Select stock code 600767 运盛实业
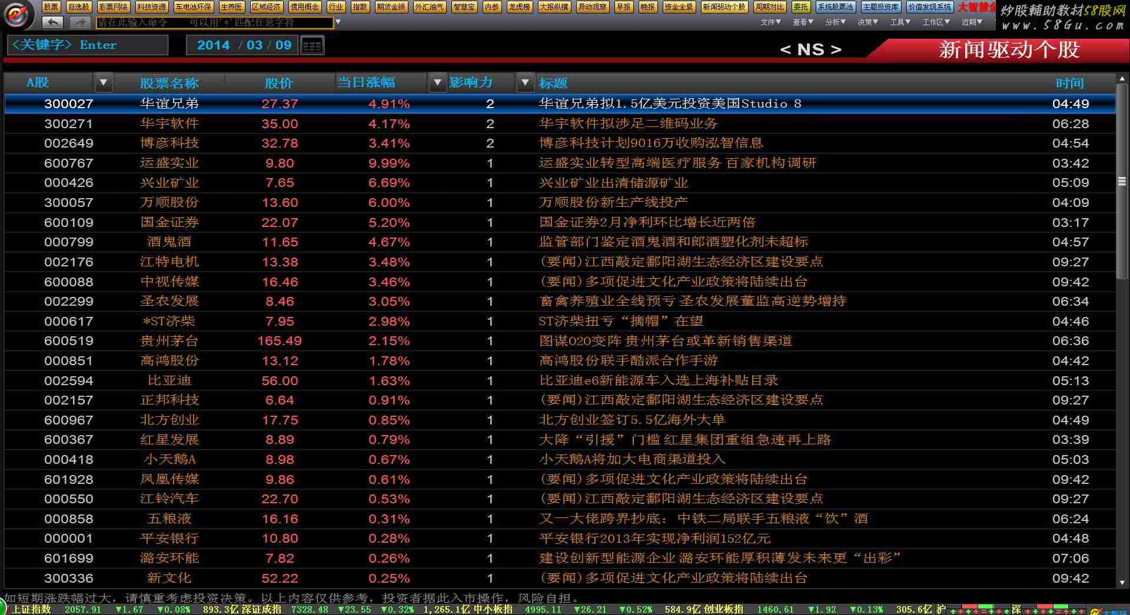The image size is (1130, 615). (69, 163)
